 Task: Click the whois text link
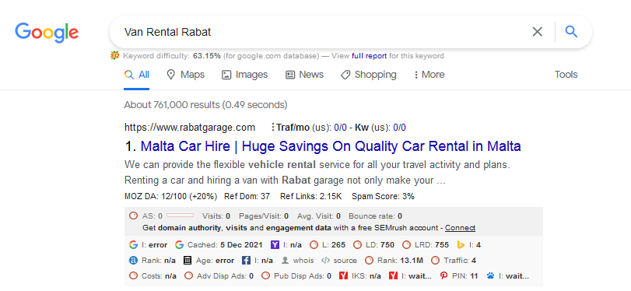click(303, 261)
